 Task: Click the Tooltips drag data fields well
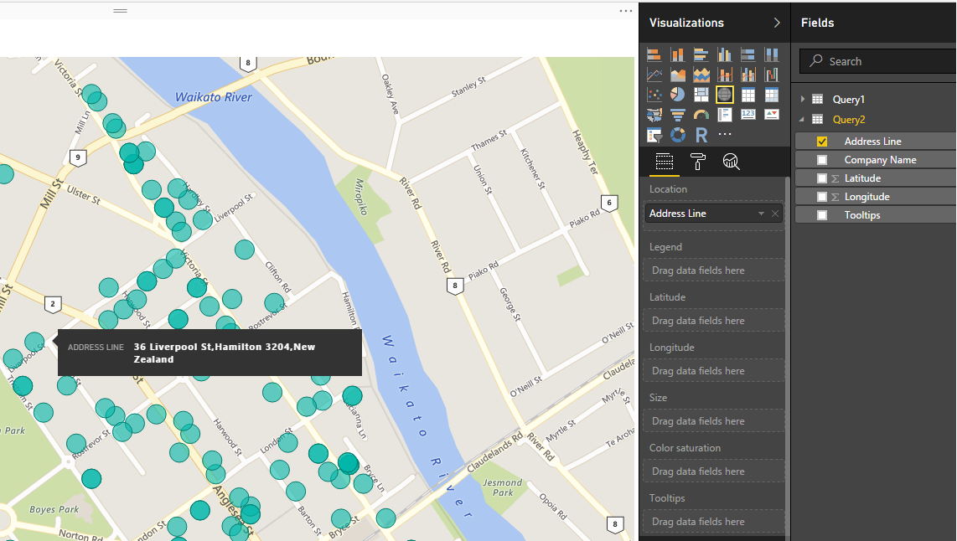tap(713, 522)
